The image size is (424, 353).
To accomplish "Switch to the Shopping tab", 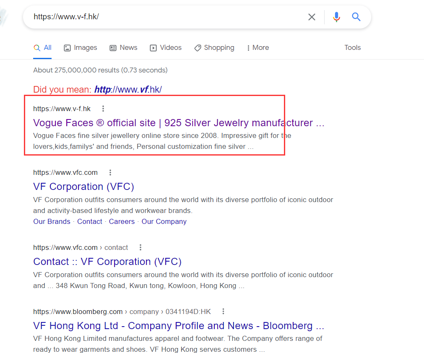I will 214,48.
